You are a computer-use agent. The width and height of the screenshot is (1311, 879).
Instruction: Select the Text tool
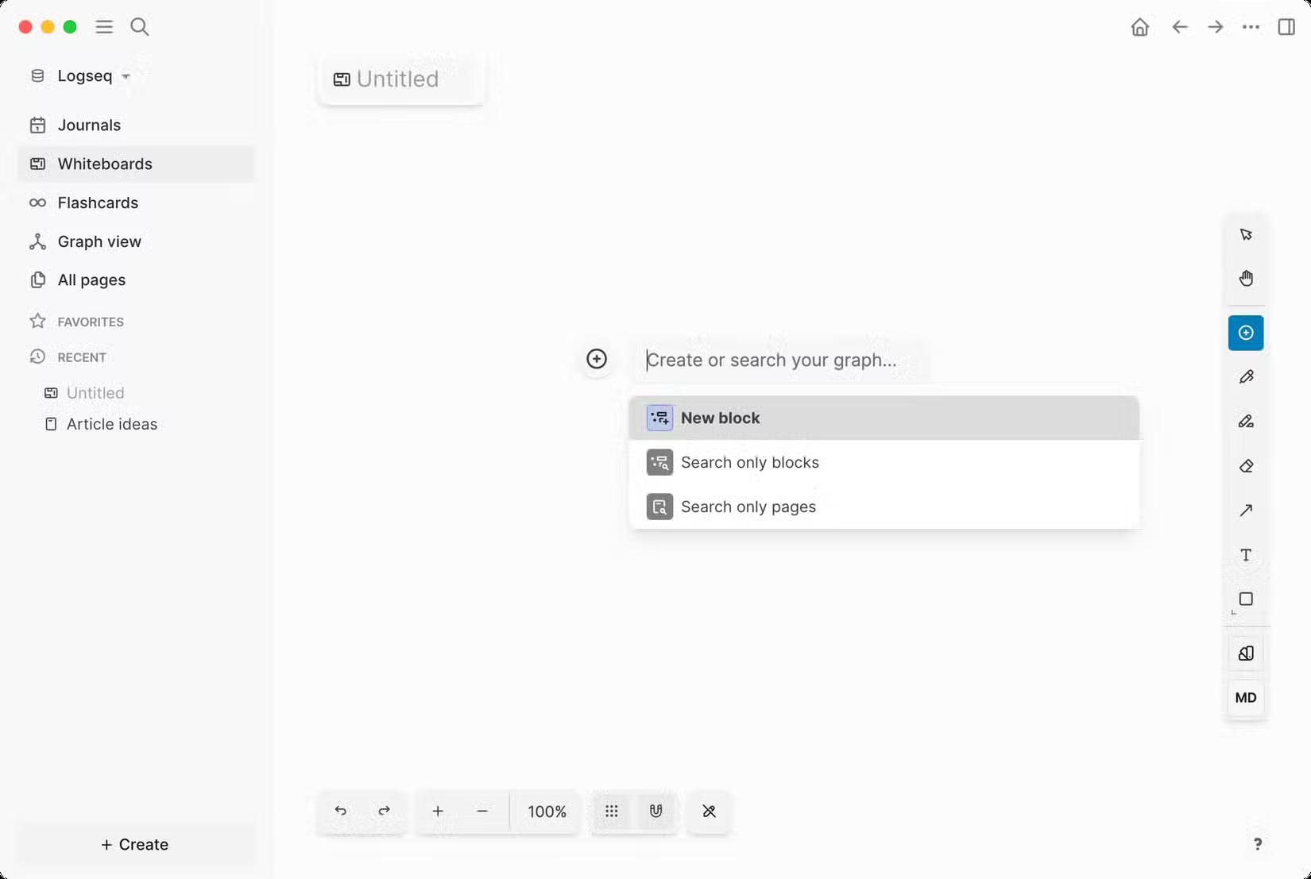click(x=1246, y=555)
